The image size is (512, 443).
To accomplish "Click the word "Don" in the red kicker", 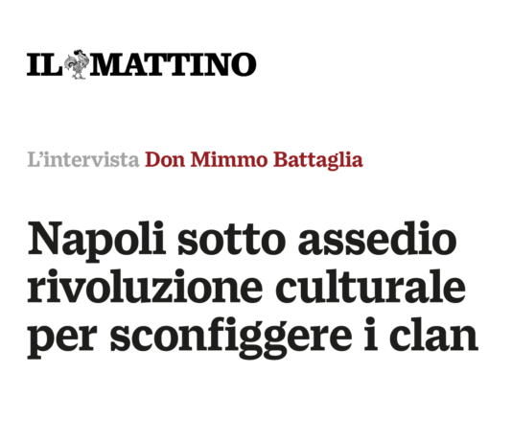I will pos(165,159).
